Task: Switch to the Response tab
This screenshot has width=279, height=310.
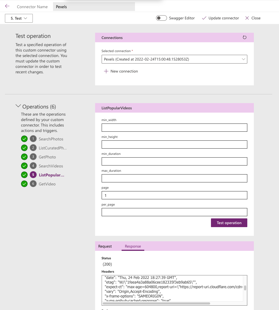Action: coord(133,246)
